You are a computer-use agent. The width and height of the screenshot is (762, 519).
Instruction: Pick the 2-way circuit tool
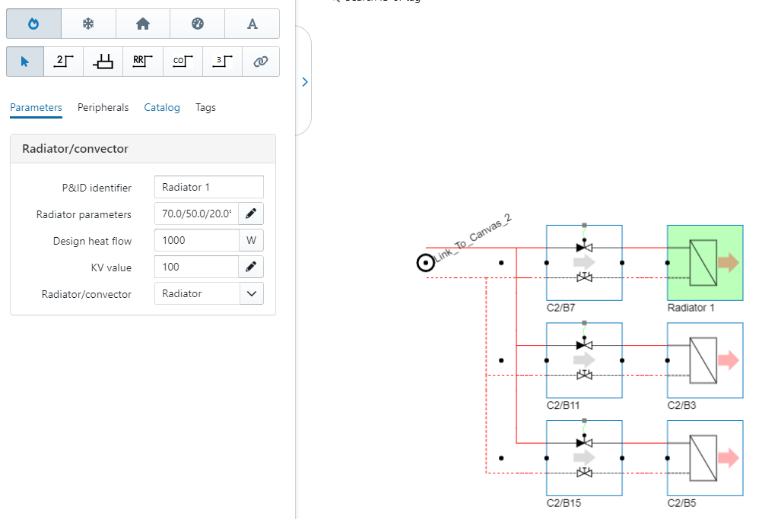pyautogui.click(x=64, y=62)
